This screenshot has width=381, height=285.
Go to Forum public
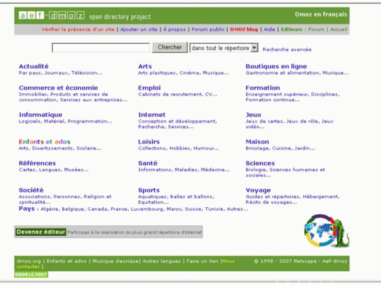pyautogui.click(x=208, y=29)
